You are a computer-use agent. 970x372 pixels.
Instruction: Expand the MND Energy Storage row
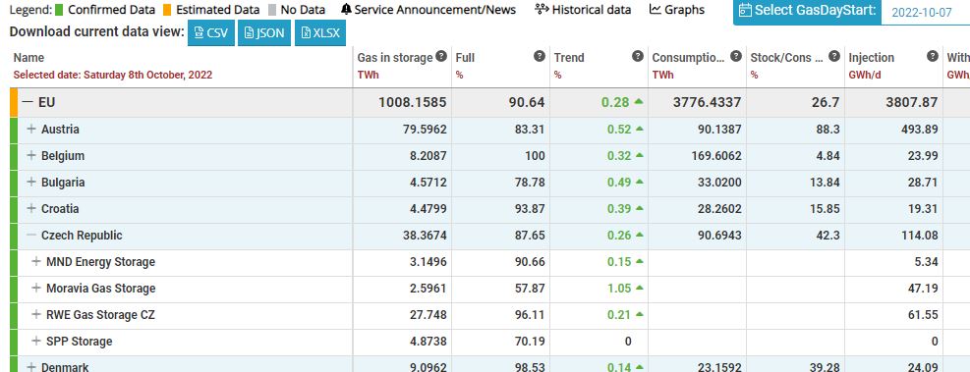[x=36, y=262]
